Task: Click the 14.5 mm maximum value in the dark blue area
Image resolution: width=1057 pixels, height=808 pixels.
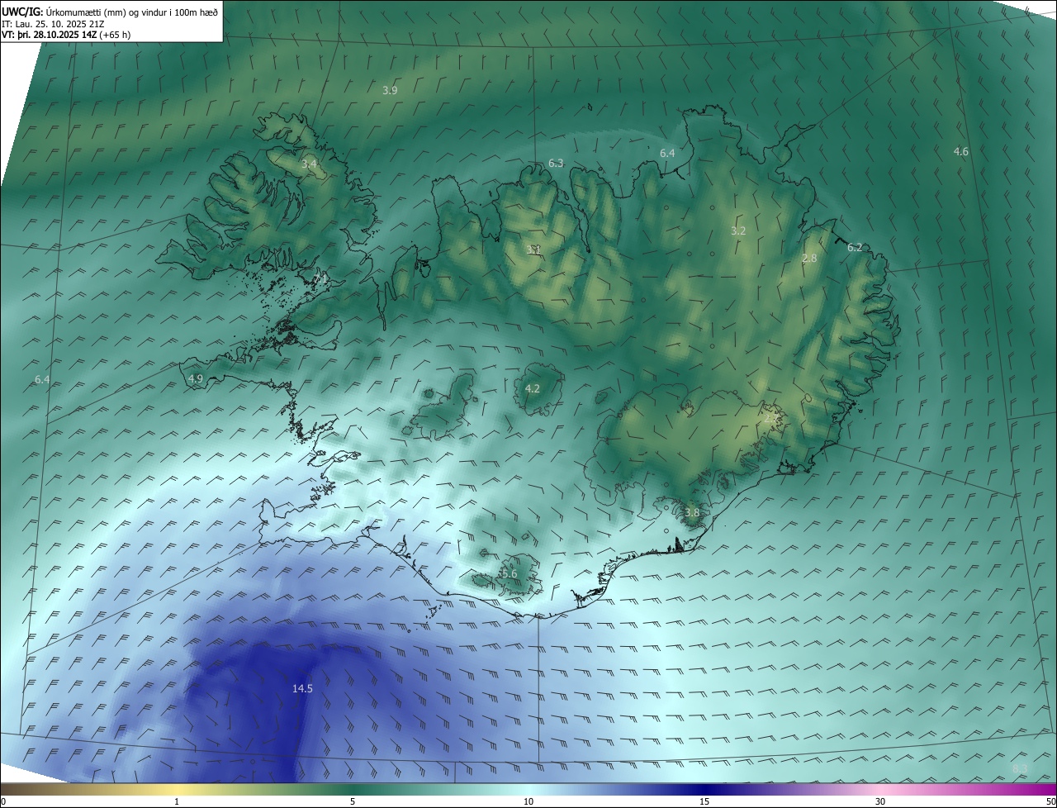Action: (302, 688)
